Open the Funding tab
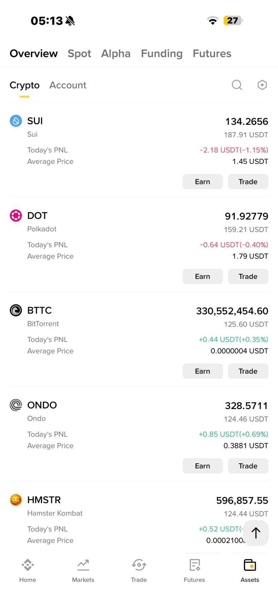The width and height of the screenshot is (278, 606). pos(162,54)
